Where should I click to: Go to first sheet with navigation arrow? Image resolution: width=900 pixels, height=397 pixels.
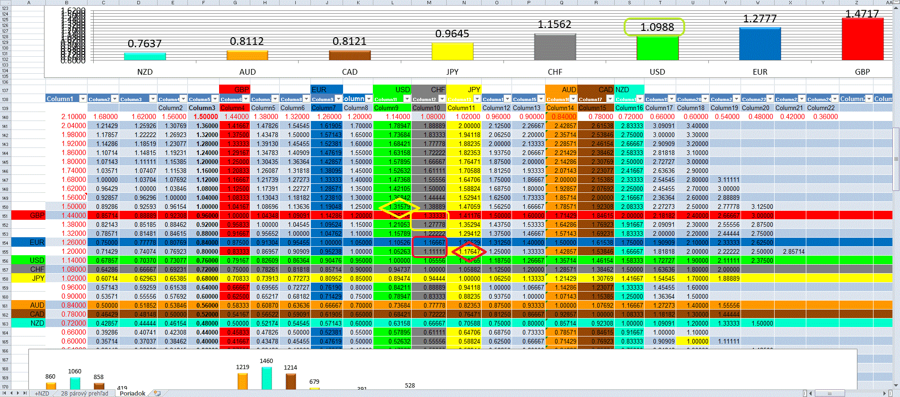tap(4, 393)
